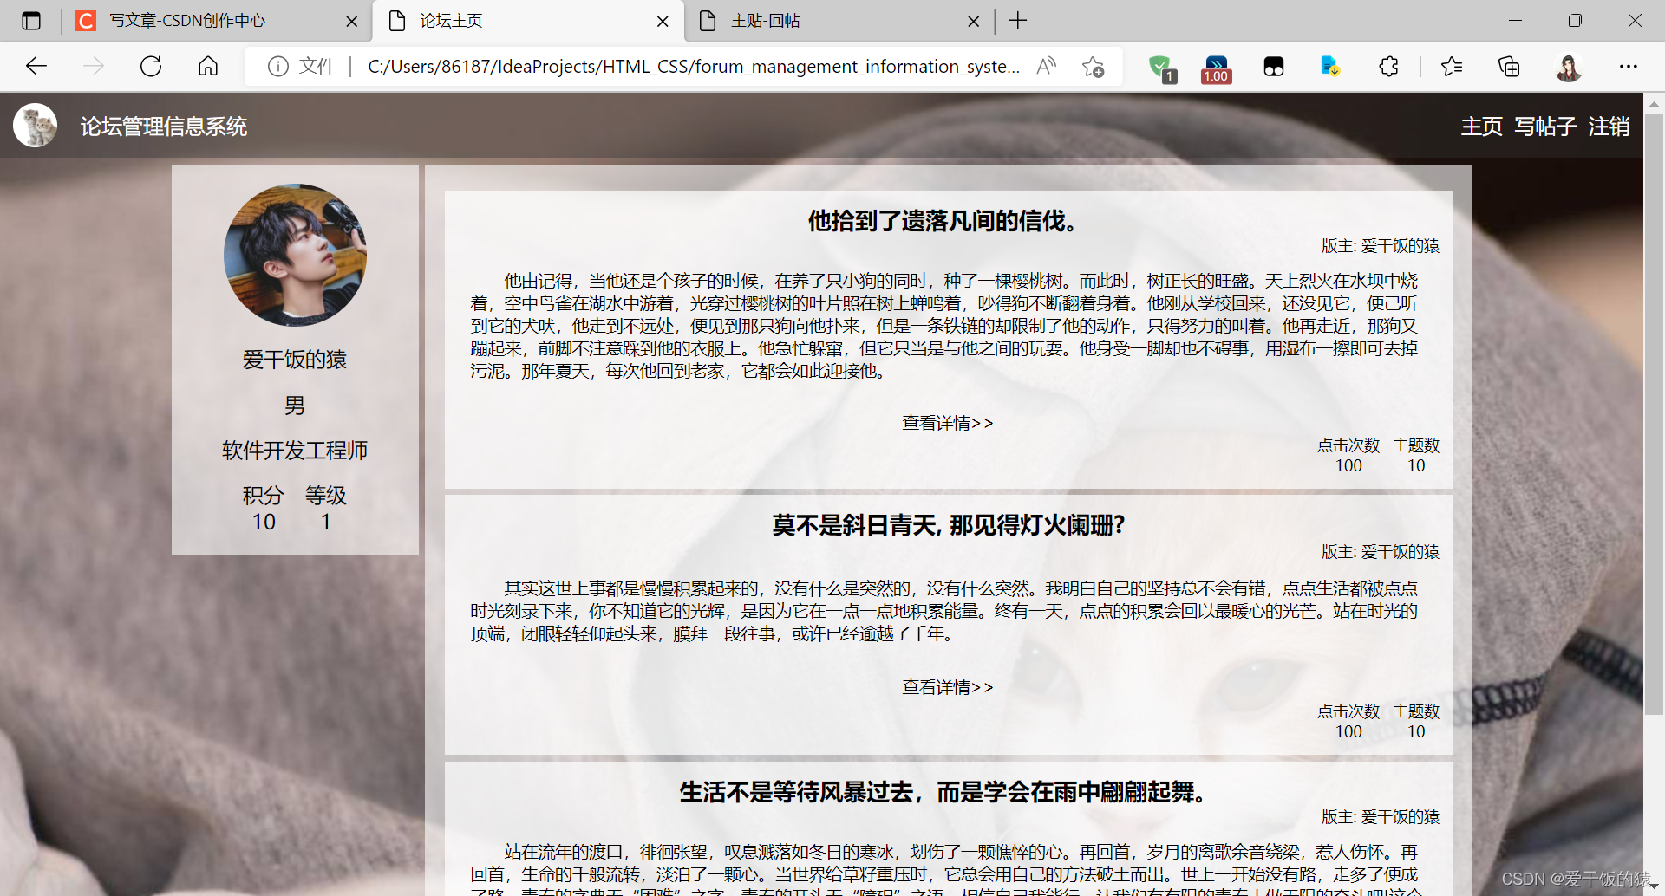
Task: Click 注销 to log out
Action: (1609, 127)
